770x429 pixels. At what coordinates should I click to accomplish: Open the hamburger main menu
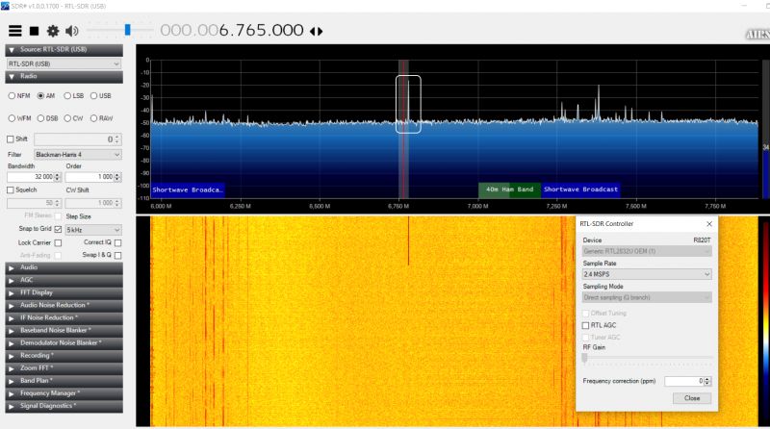(x=15, y=31)
